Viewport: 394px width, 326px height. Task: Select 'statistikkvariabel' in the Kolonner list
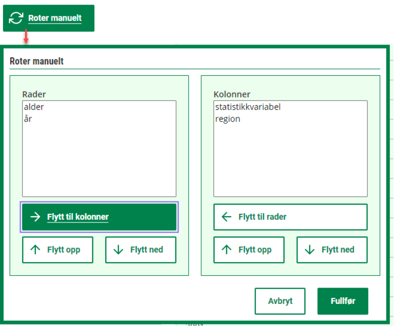248,107
